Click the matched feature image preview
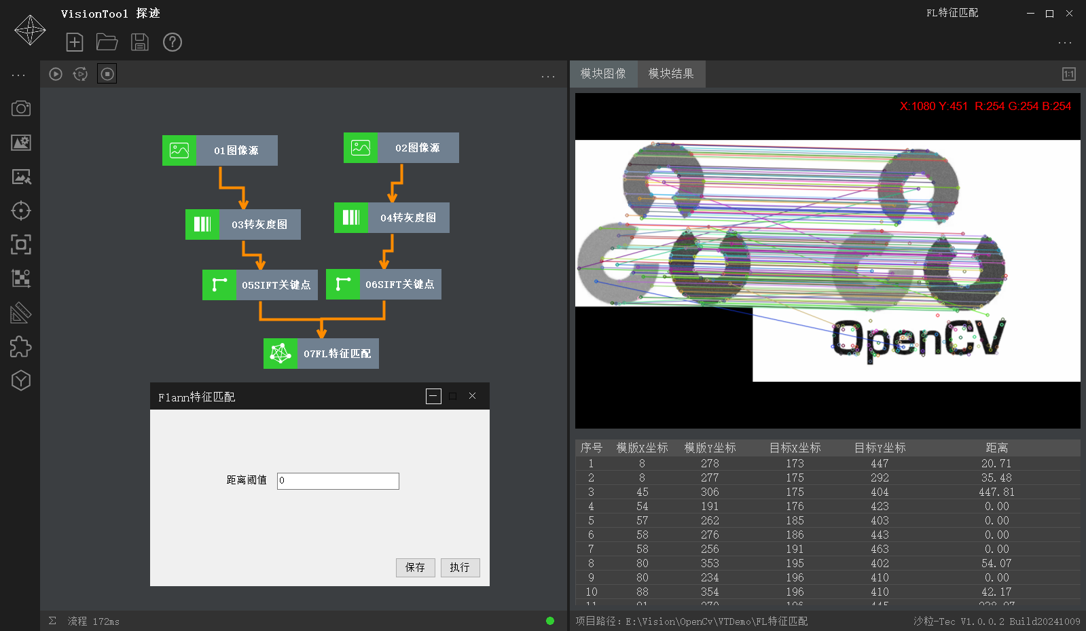Image resolution: width=1086 pixels, height=631 pixels. (827, 261)
